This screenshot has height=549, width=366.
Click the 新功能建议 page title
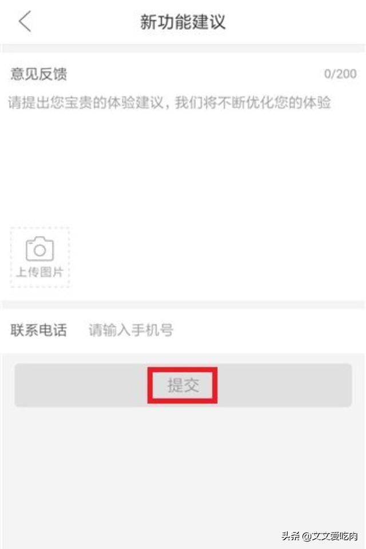(183, 22)
